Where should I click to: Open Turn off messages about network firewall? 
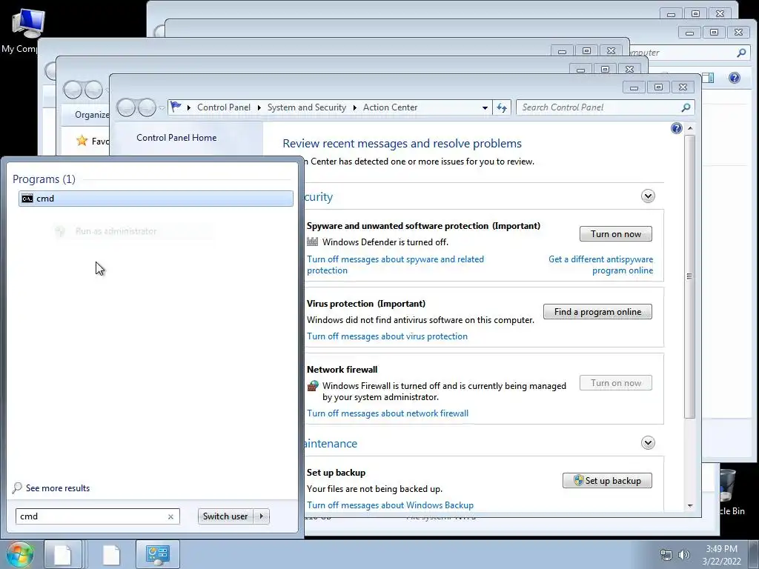point(388,413)
